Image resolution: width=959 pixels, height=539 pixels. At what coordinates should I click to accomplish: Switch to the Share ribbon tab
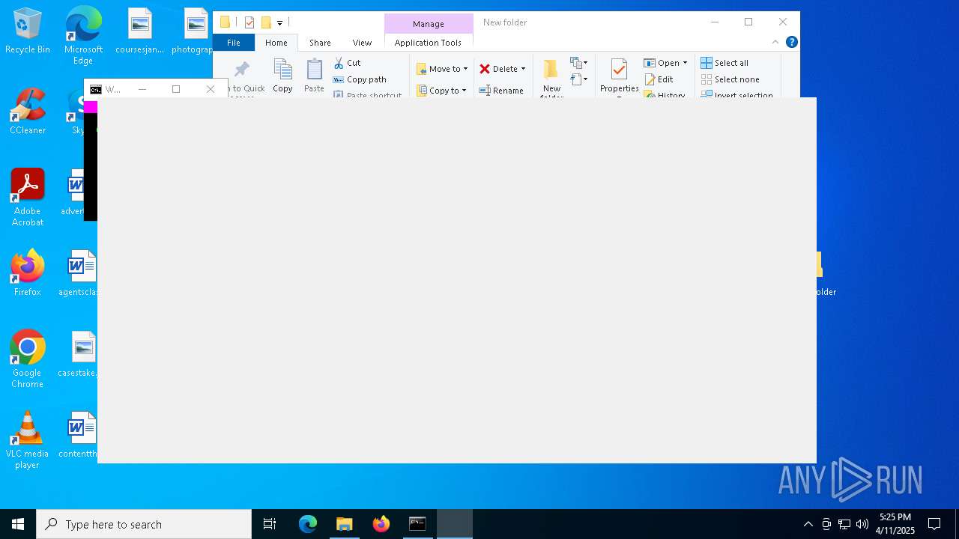pyautogui.click(x=320, y=43)
